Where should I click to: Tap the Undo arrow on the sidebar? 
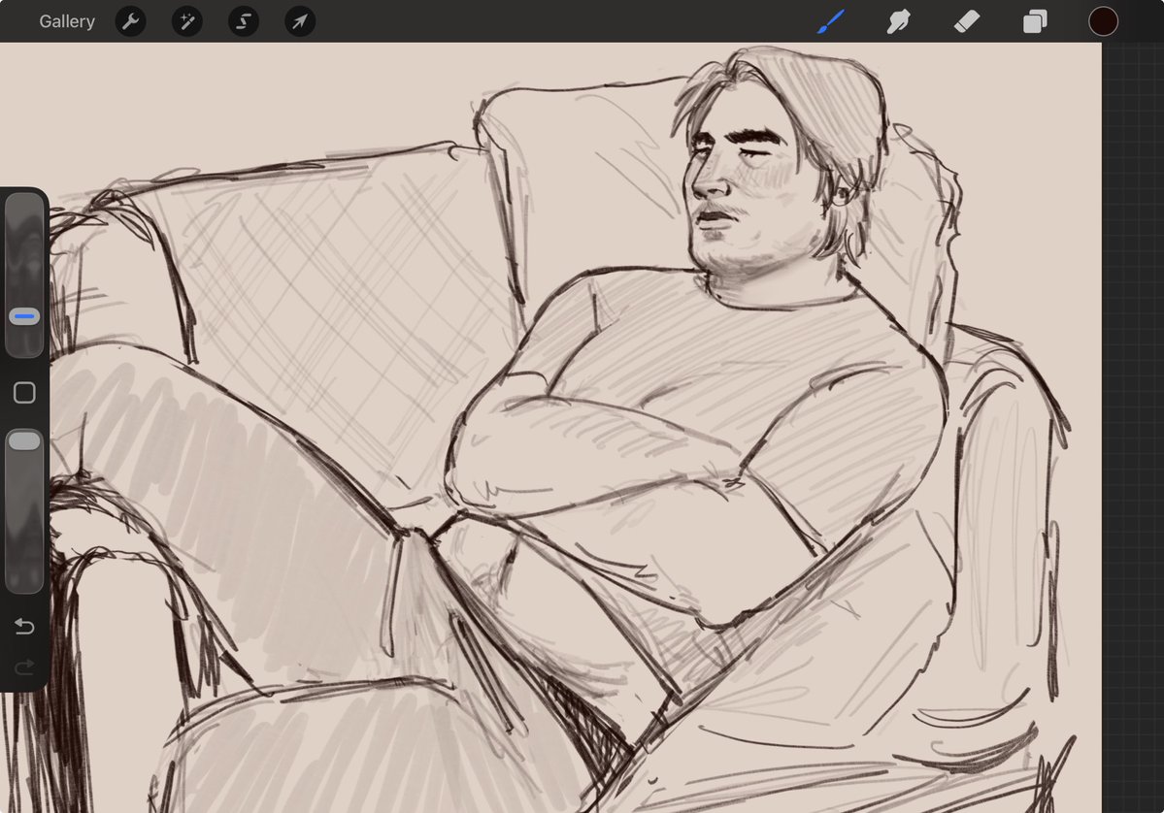(x=24, y=627)
